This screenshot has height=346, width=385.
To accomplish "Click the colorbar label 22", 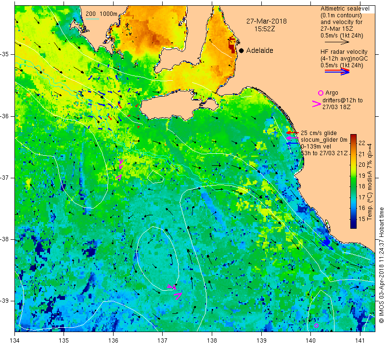I will pyautogui.click(x=362, y=143).
